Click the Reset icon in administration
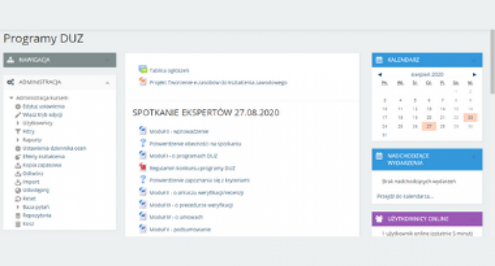Viewport: 495px width, 266px height. pyautogui.click(x=18, y=198)
